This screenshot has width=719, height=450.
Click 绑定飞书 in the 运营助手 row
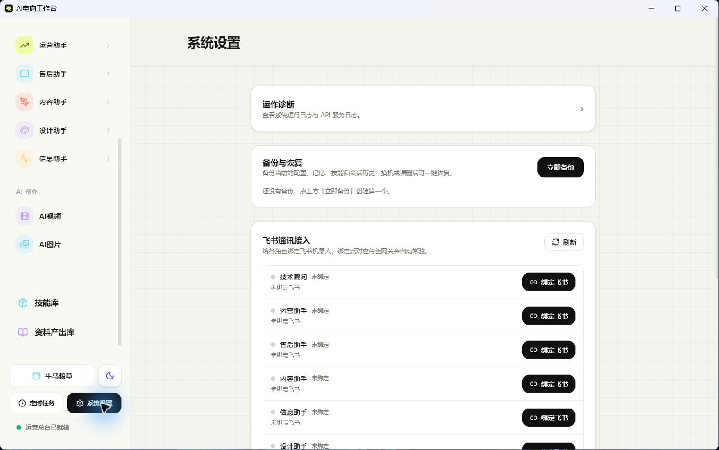pyautogui.click(x=548, y=316)
